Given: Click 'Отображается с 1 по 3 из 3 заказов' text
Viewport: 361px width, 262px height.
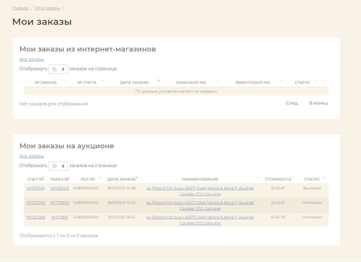Looking at the screenshot, I should [x=59, y=236].
